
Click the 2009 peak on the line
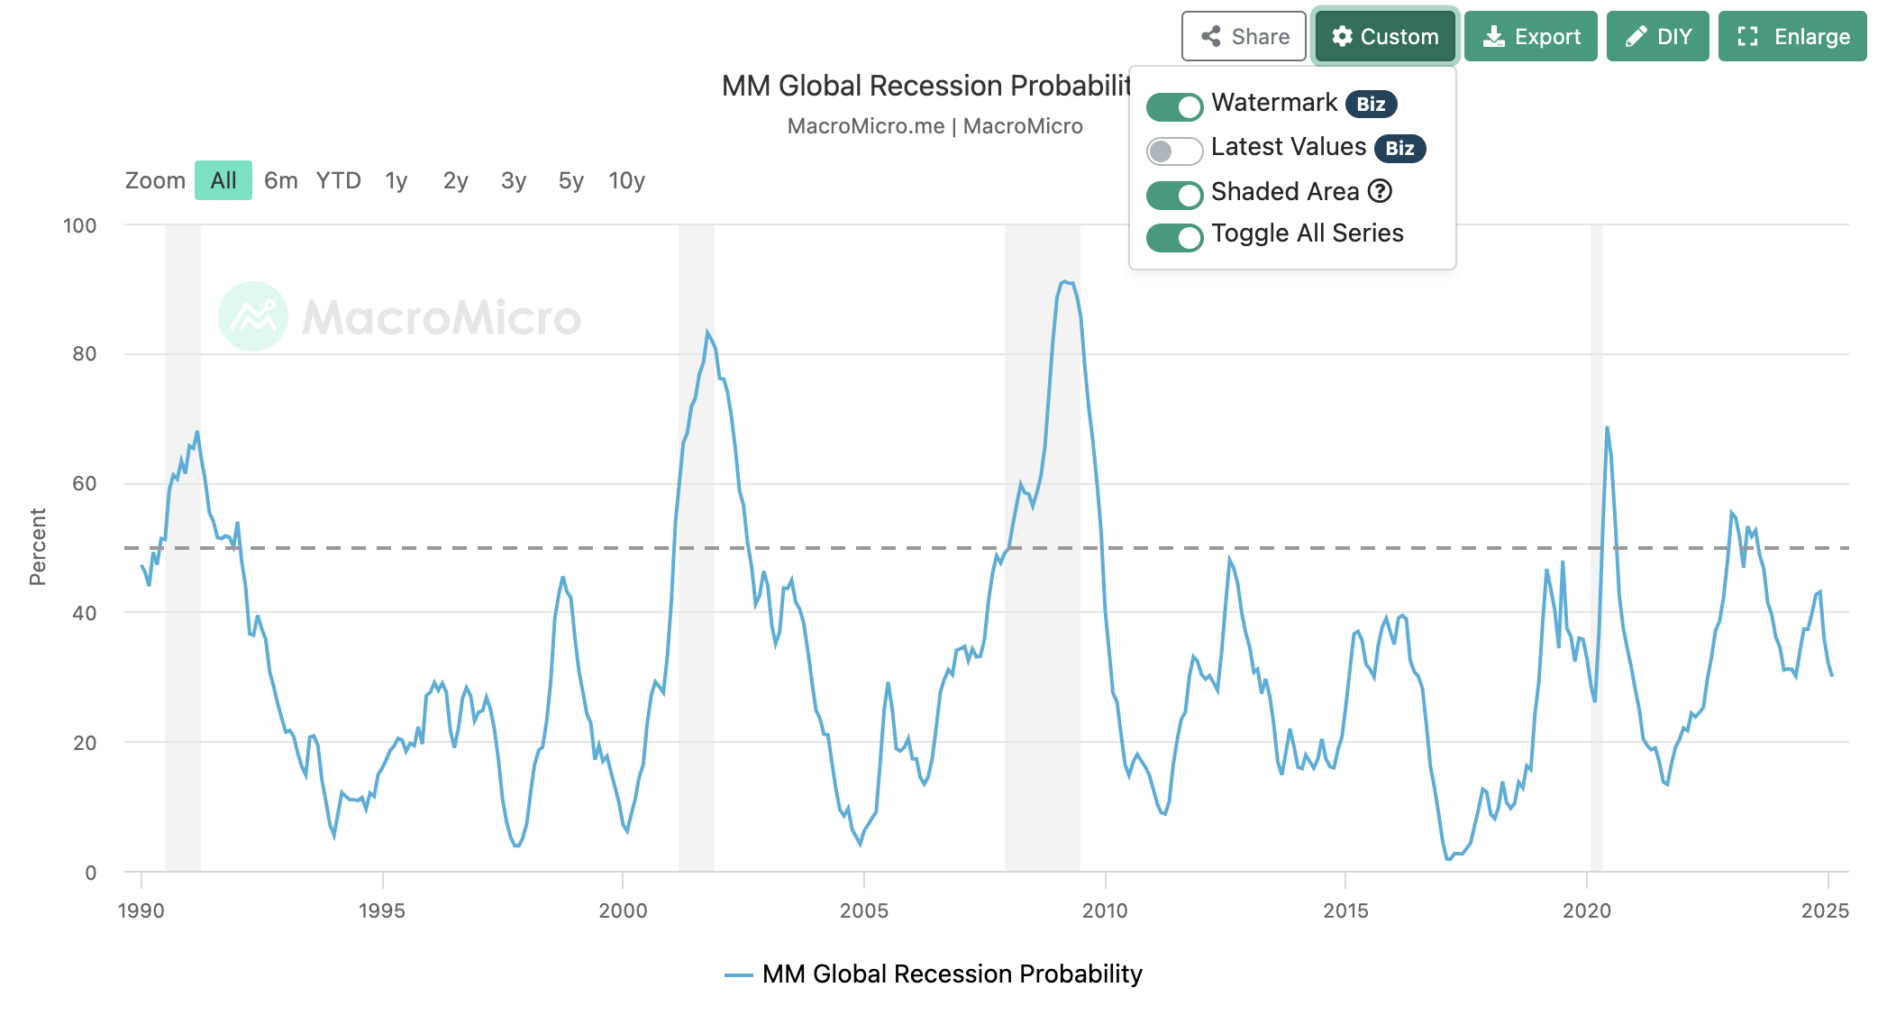pyautogui.click(x=1064, y=282)
